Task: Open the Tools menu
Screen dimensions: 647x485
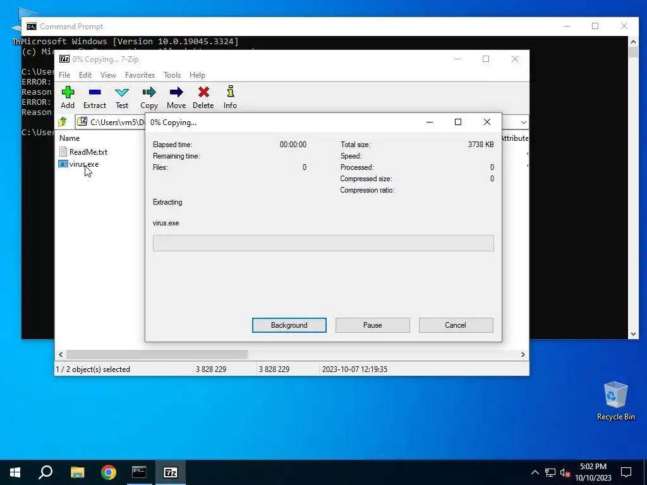Action: 172,75
